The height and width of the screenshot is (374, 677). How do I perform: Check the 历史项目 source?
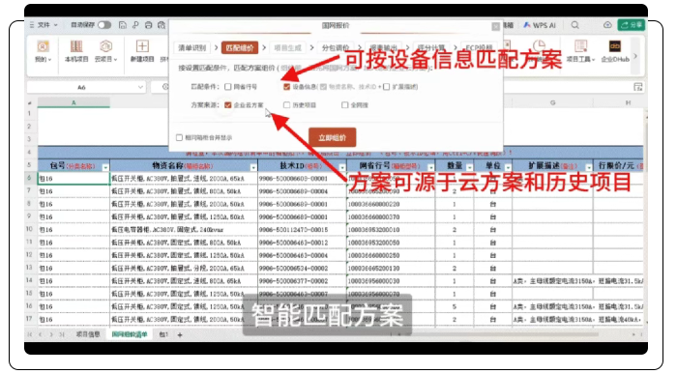(x=286, y=104)
